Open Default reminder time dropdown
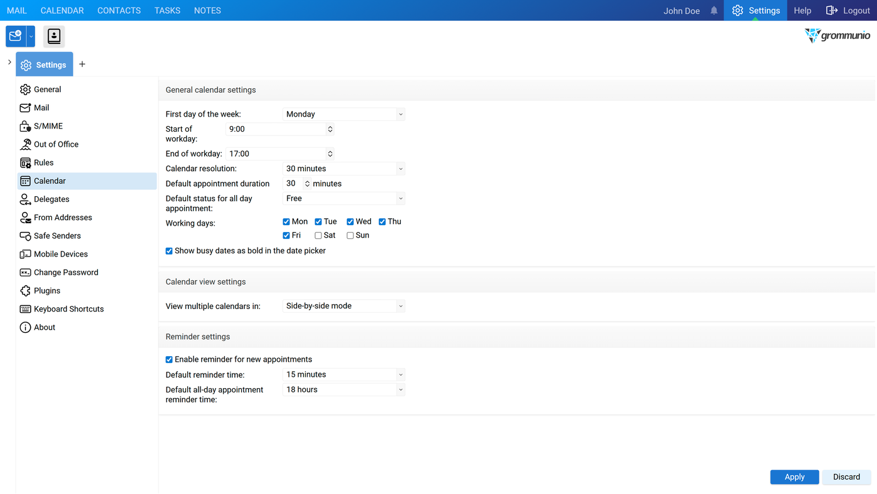 click(344, 374)
